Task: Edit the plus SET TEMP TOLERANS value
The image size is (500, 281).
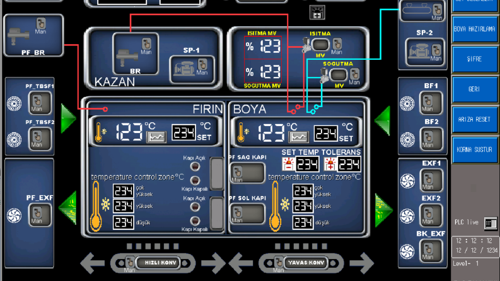Action: point(349,164)
